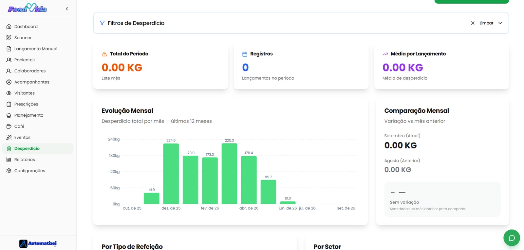Click the Por Setor heading
The image size is (524, 250).
pos(327,246)
